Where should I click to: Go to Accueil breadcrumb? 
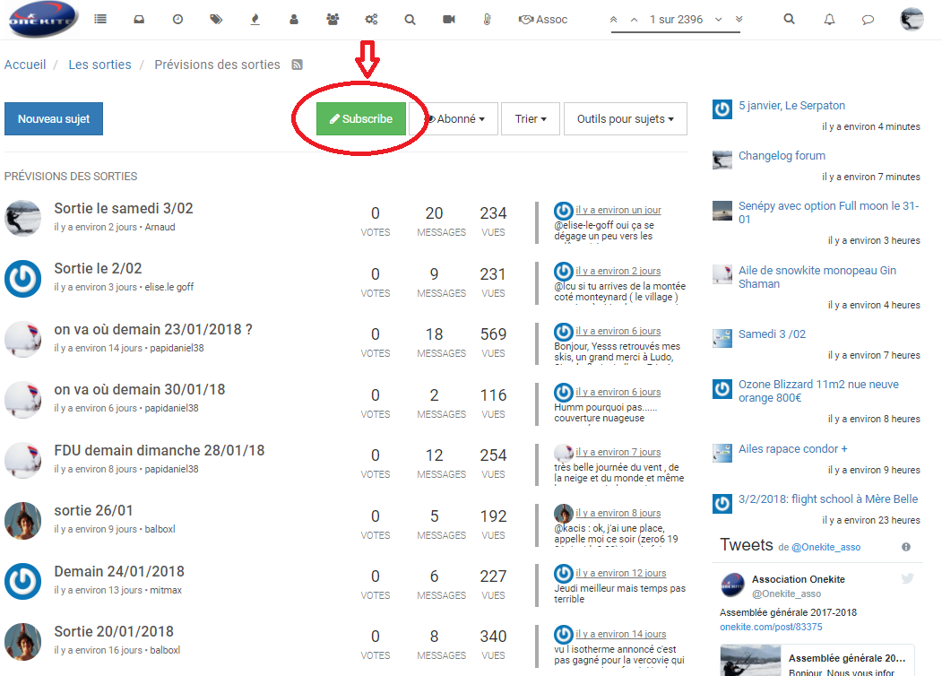(25, 65)
